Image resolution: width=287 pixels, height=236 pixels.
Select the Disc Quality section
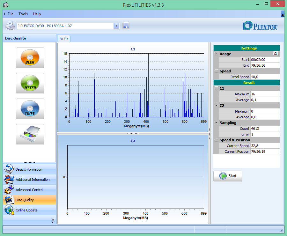(29, 200)
